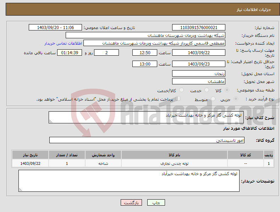Click the واحد شمارش column header
The width and height of the screenshot is (280, 212).
pos(103,155)
